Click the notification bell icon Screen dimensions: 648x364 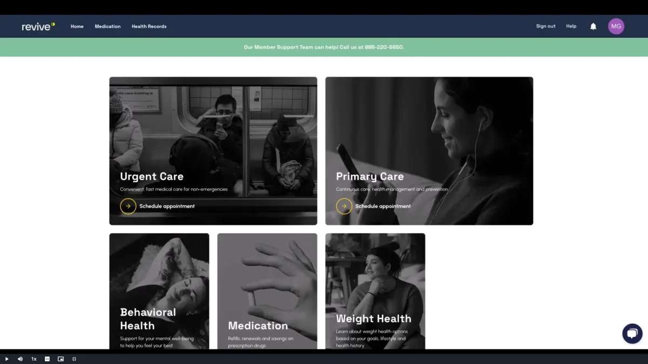pos(593,26)
